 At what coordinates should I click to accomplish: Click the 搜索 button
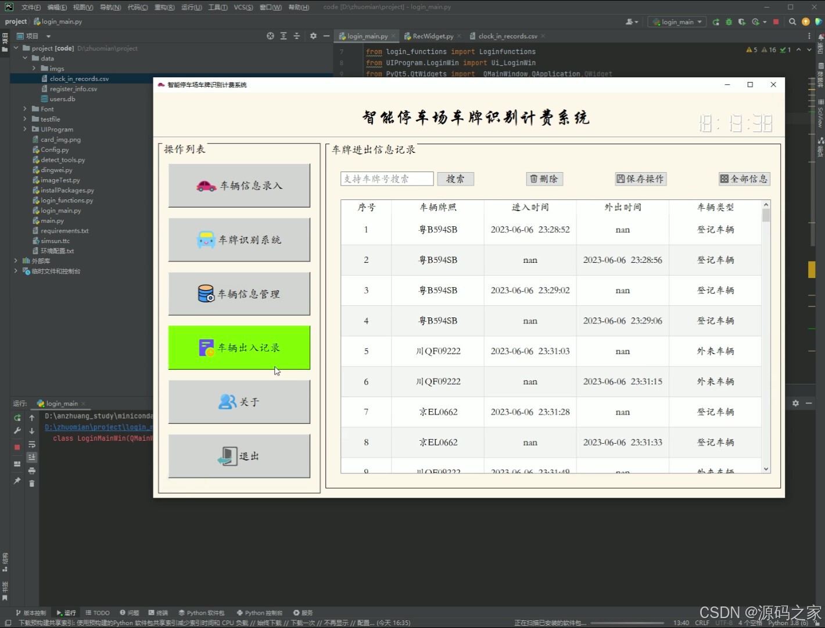(x=455, y=179)
